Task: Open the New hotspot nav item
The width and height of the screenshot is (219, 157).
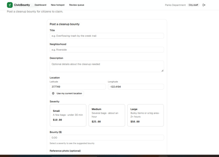Action: 58,5
